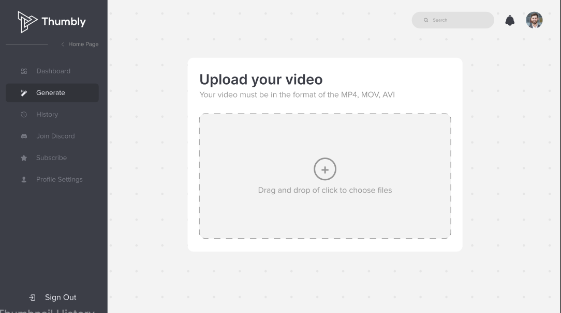Open the user profile avatar

pos(534,20)
